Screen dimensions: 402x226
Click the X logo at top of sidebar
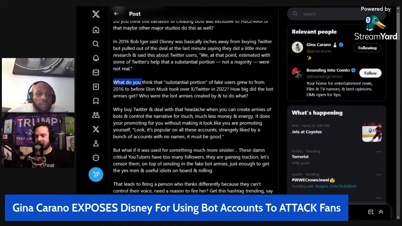coord(96,14)
